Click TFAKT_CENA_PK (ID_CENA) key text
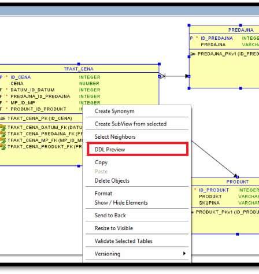Screen dimensions: 259x274 40,119
